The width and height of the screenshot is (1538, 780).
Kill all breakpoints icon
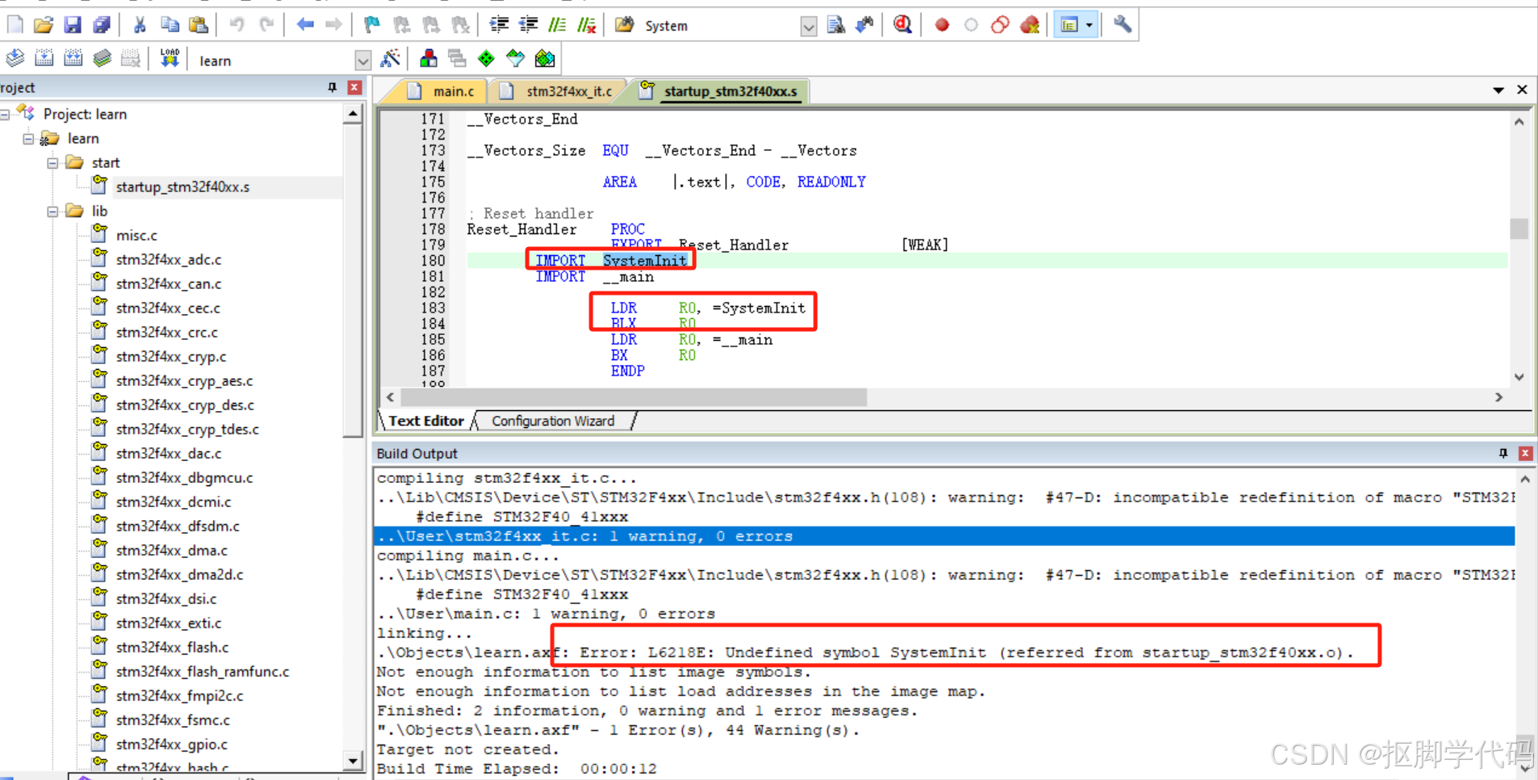1029,25
